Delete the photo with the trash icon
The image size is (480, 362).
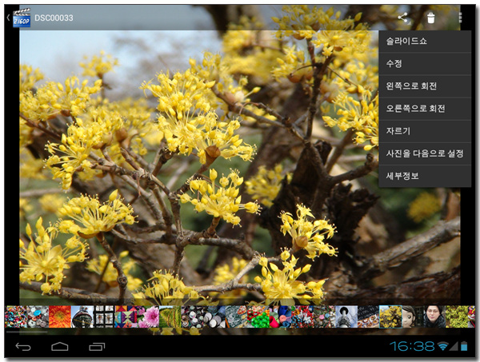[x=431, y=18]
